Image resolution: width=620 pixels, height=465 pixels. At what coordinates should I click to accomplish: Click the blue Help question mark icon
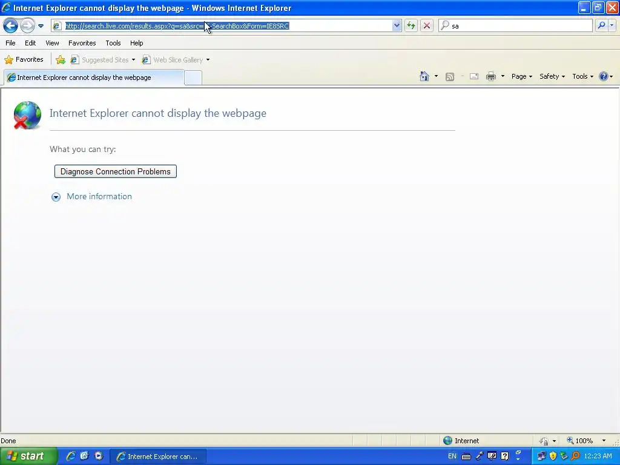pos(604,76)
